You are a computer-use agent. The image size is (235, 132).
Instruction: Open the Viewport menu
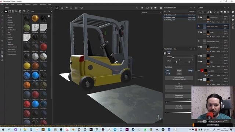(x=28, y=4)
